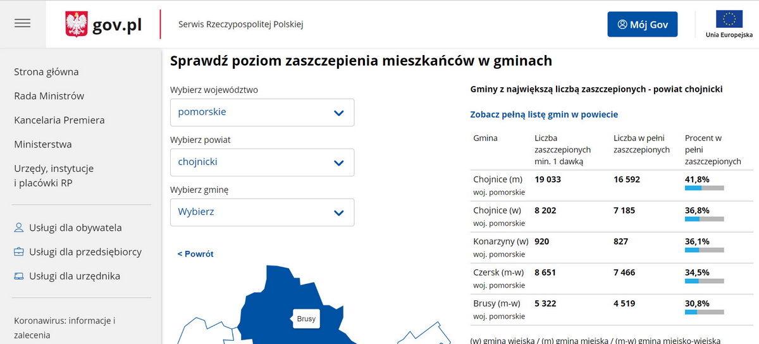Go to Strona główna in sidebar
The height and width of the screenshot is (344, 759).
pos(46,72)
